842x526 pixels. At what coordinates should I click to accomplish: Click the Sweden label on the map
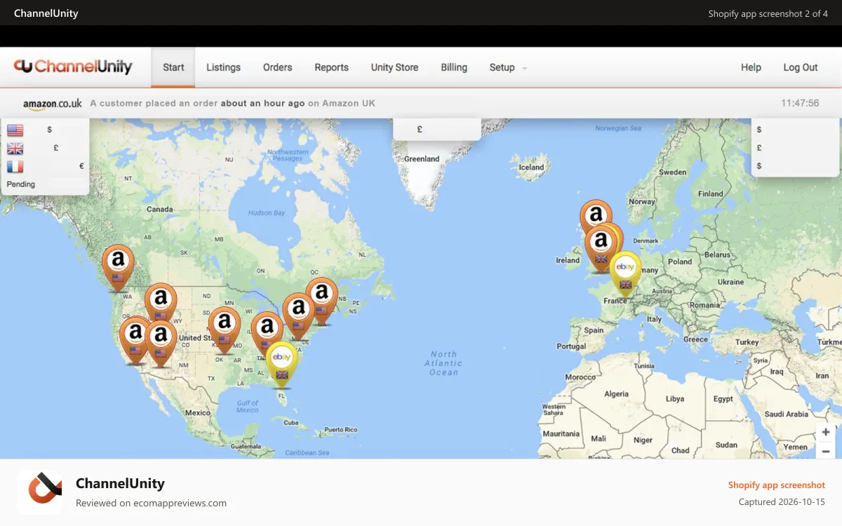click(673, 172)
